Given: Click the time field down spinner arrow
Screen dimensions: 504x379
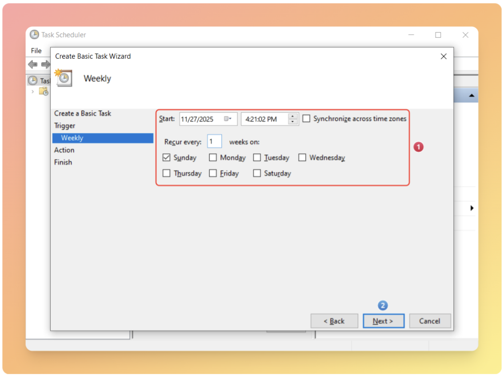Looking at the screenshot, I should point(293,121).
